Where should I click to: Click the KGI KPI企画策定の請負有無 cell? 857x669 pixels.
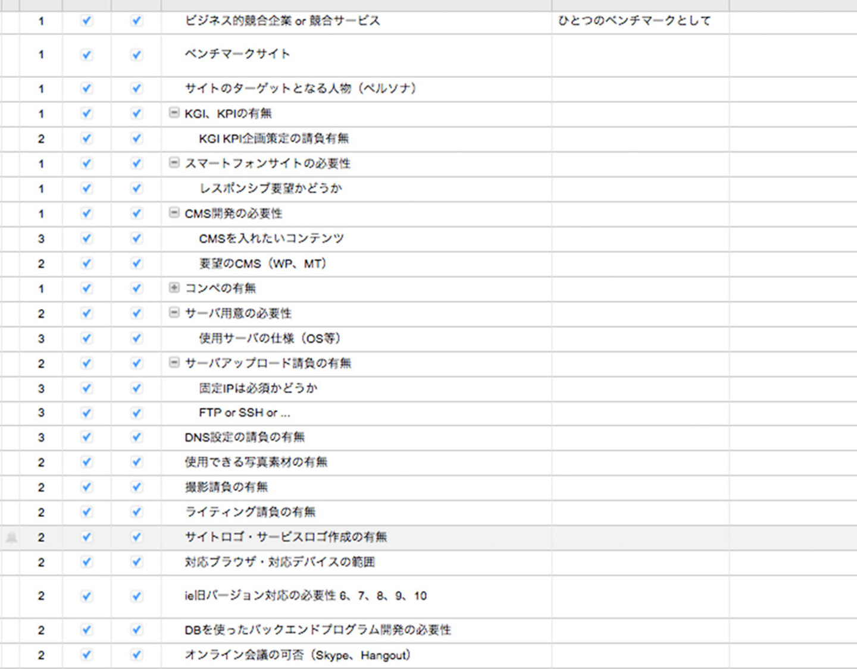[x=356, y=139]
